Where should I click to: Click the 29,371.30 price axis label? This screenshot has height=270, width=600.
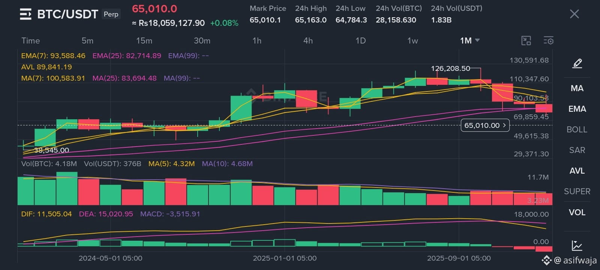531,154
